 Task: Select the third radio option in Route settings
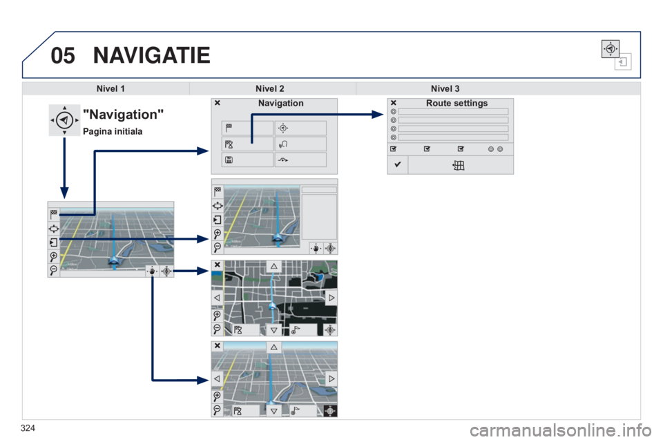(393, 128)
